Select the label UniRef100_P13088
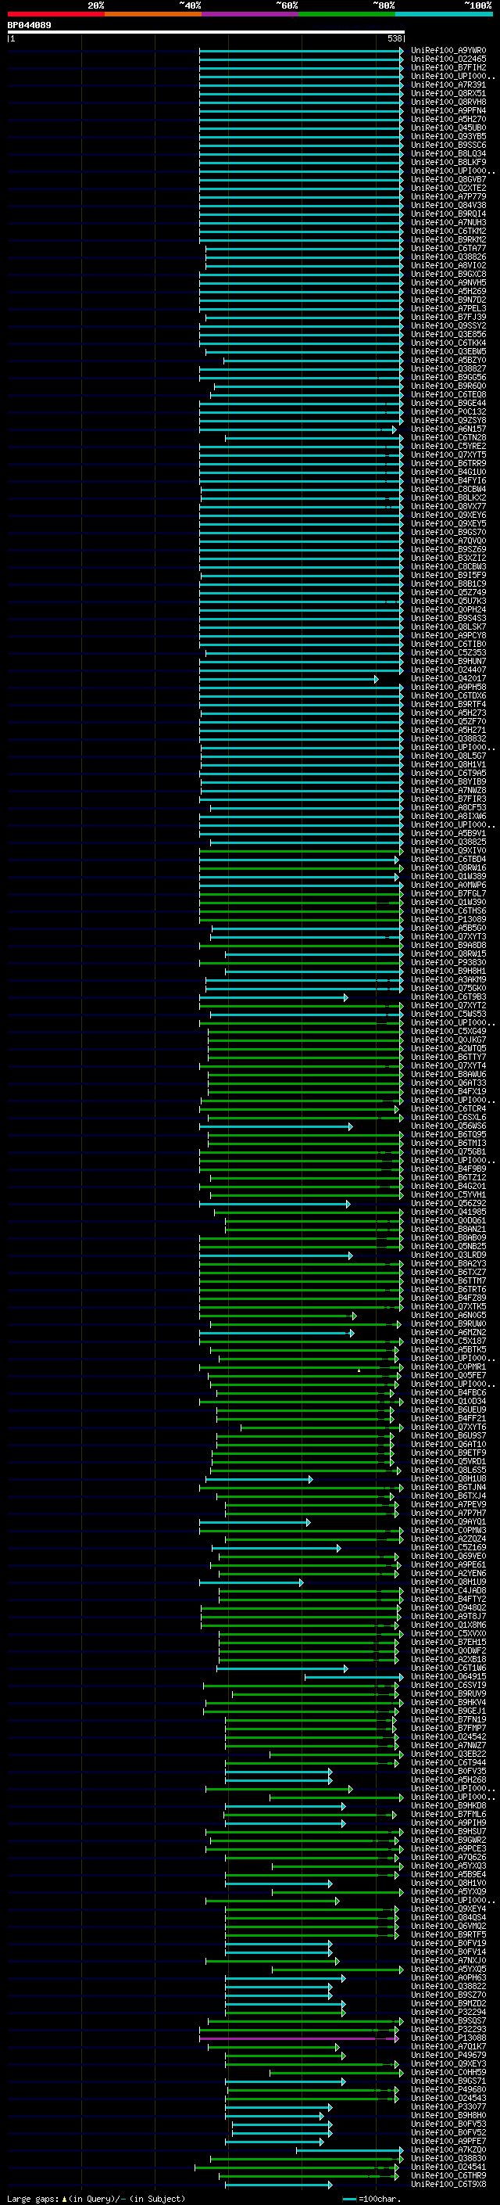Image resolution: width=500 pixels, height=2205 pixels. click(448, 2038)
